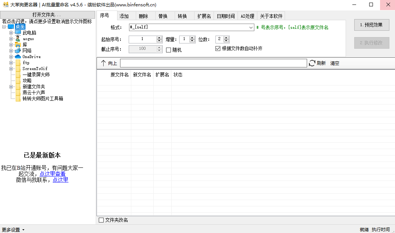Select the ScreenToGif folder icon
Screen dimensions: 395x233
click(18, 69)
